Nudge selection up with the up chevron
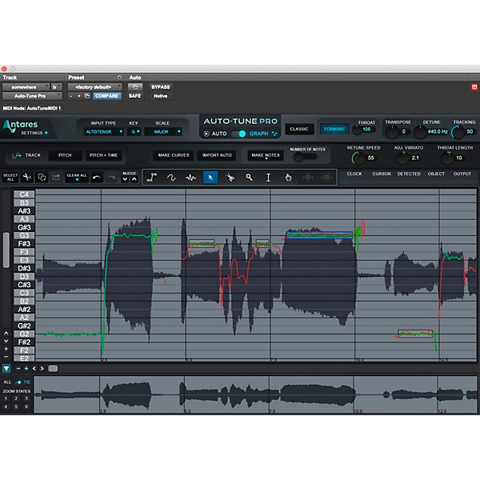The height and width of the screenshot is (480, 480). [x=134, y=180]
